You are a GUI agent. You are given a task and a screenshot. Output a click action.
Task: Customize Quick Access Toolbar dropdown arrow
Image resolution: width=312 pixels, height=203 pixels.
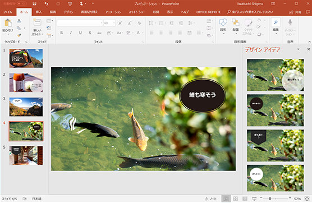pos(93,4)
